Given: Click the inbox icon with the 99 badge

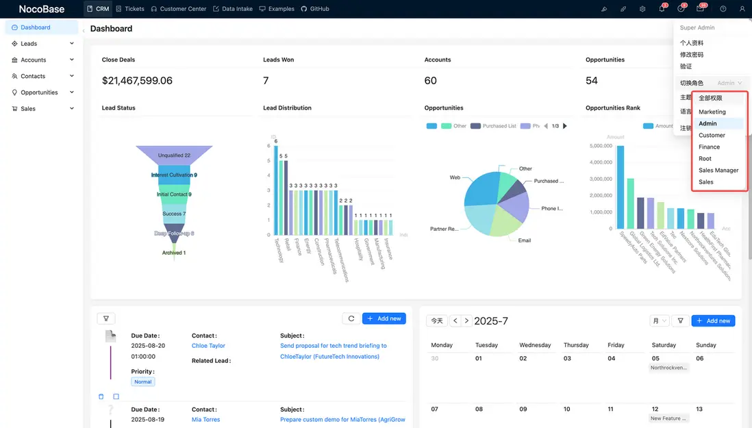Looking at the screenshot, I should pyautogui.click(x=700, y=9).
